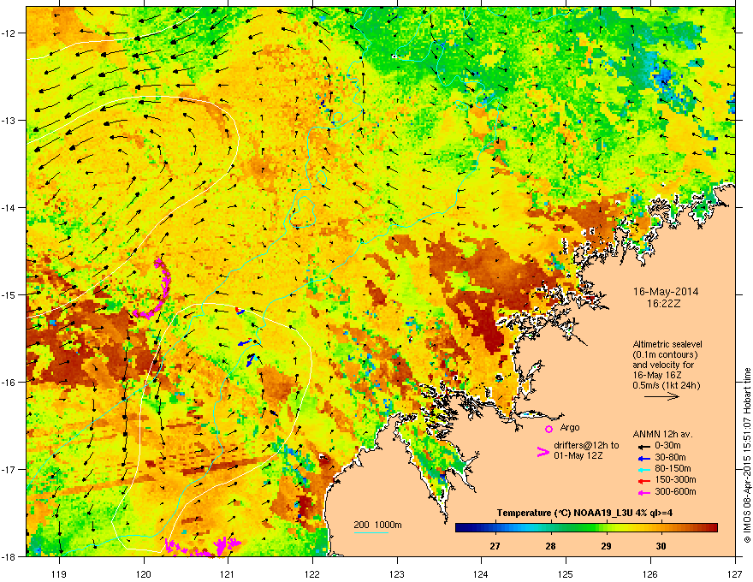Click the -12 latitude axis label
The width and height of the screenshot is (753, 582).
(x=9, y=33)
